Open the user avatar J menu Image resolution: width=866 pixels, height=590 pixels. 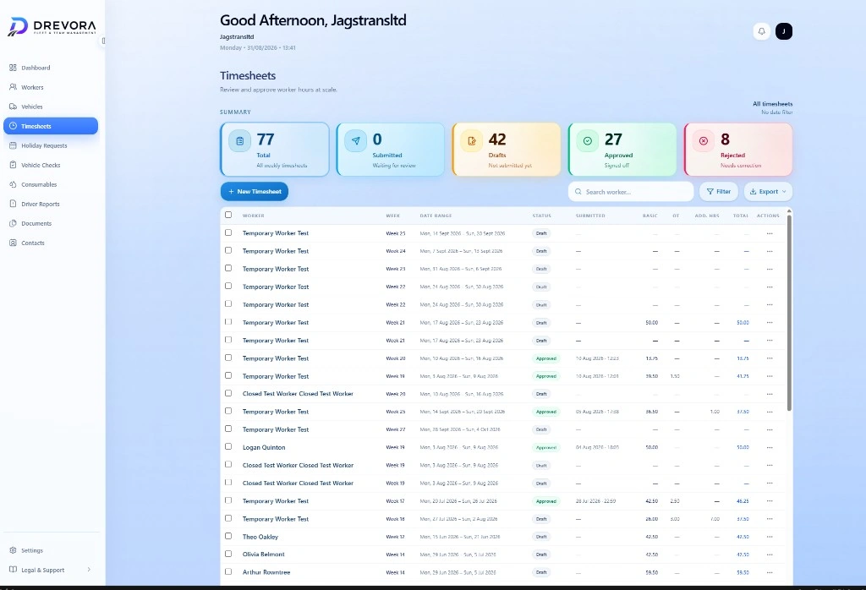[x=784, y=31]
